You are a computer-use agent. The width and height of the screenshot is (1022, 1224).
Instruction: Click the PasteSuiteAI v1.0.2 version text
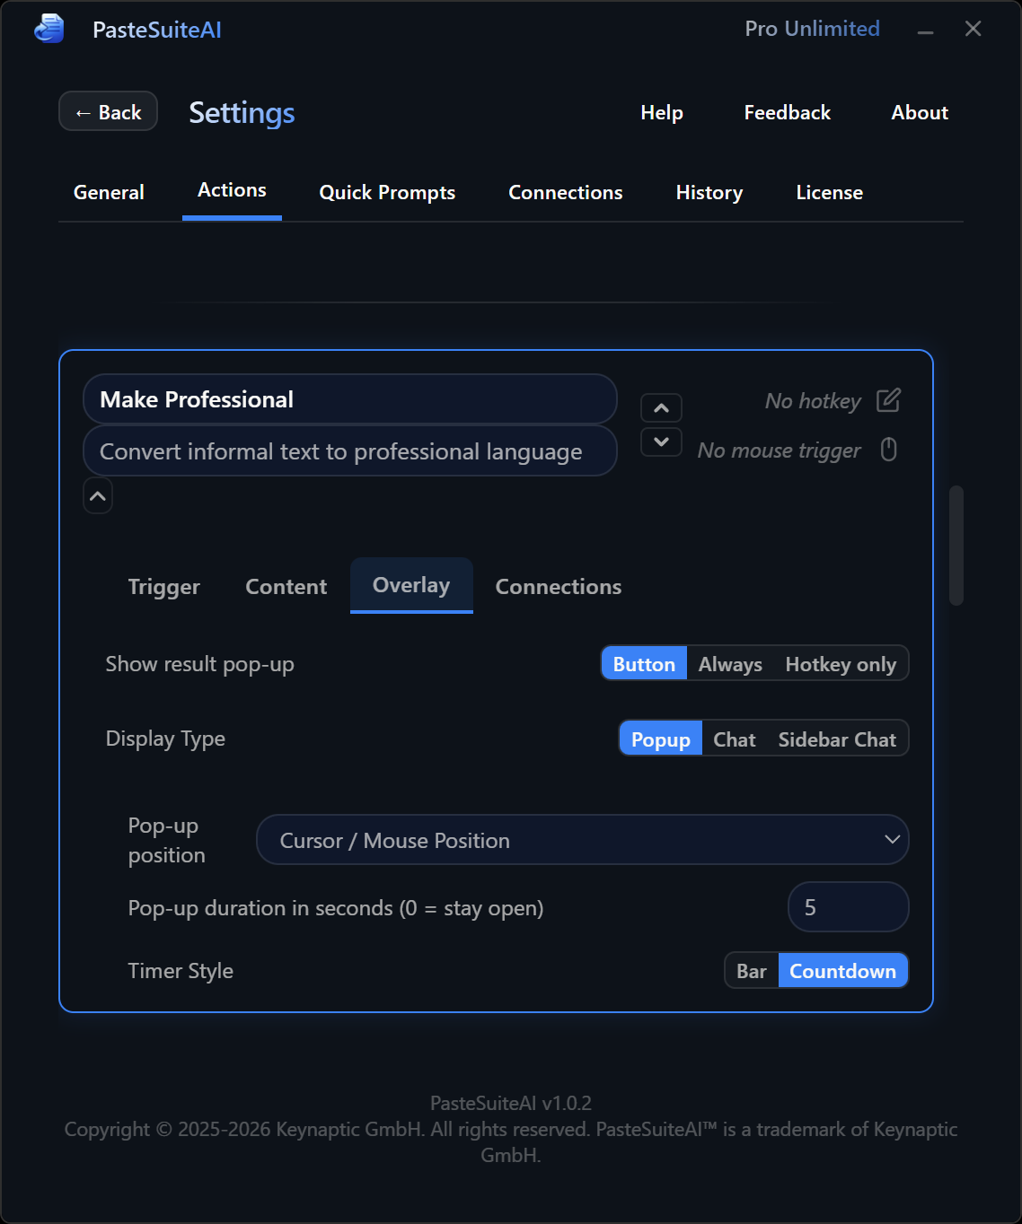[x=511, y=1103]
